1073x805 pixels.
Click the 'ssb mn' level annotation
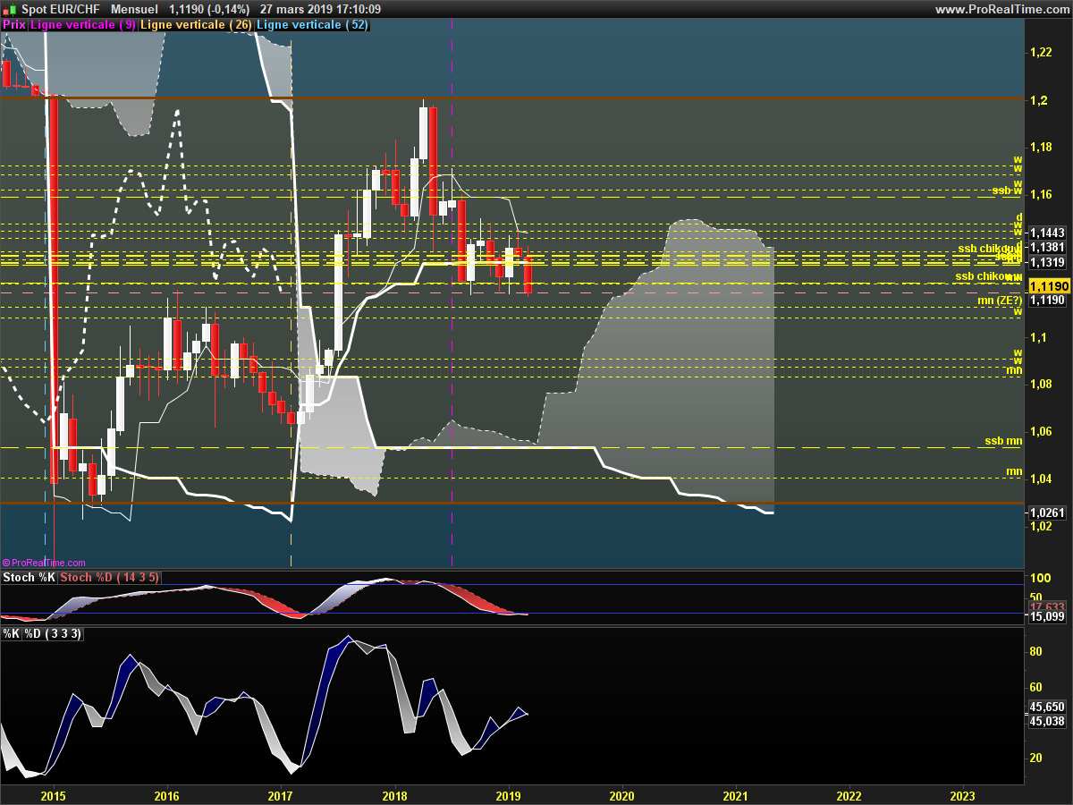(1003, 441)
